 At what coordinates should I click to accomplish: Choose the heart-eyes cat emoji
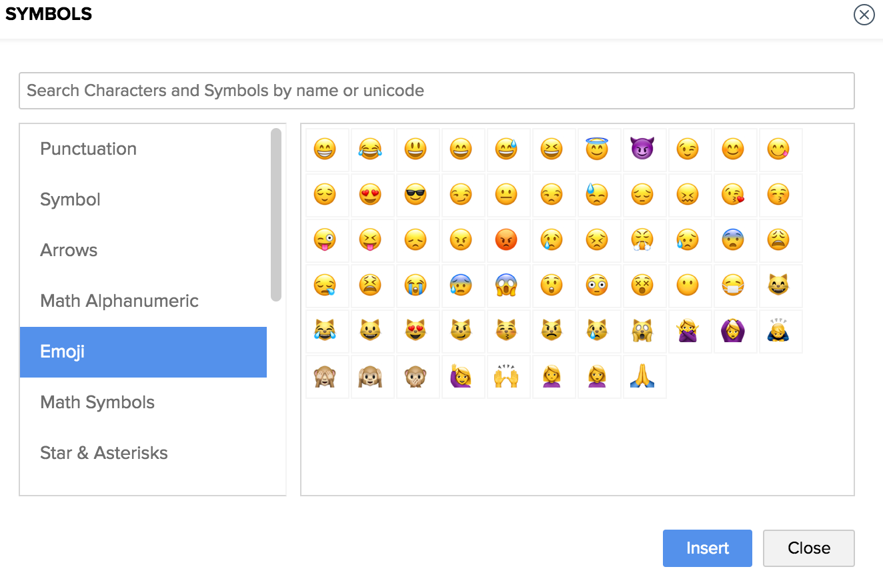click(415, 331)
